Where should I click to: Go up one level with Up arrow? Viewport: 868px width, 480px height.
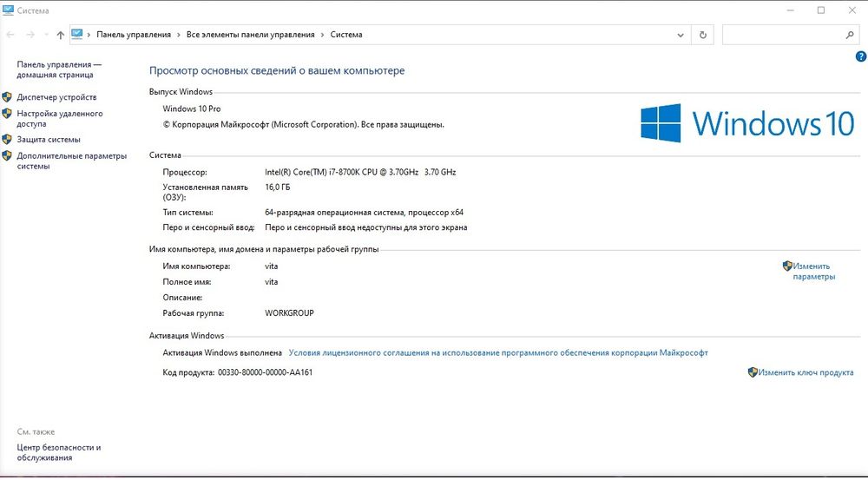point(61,35)
